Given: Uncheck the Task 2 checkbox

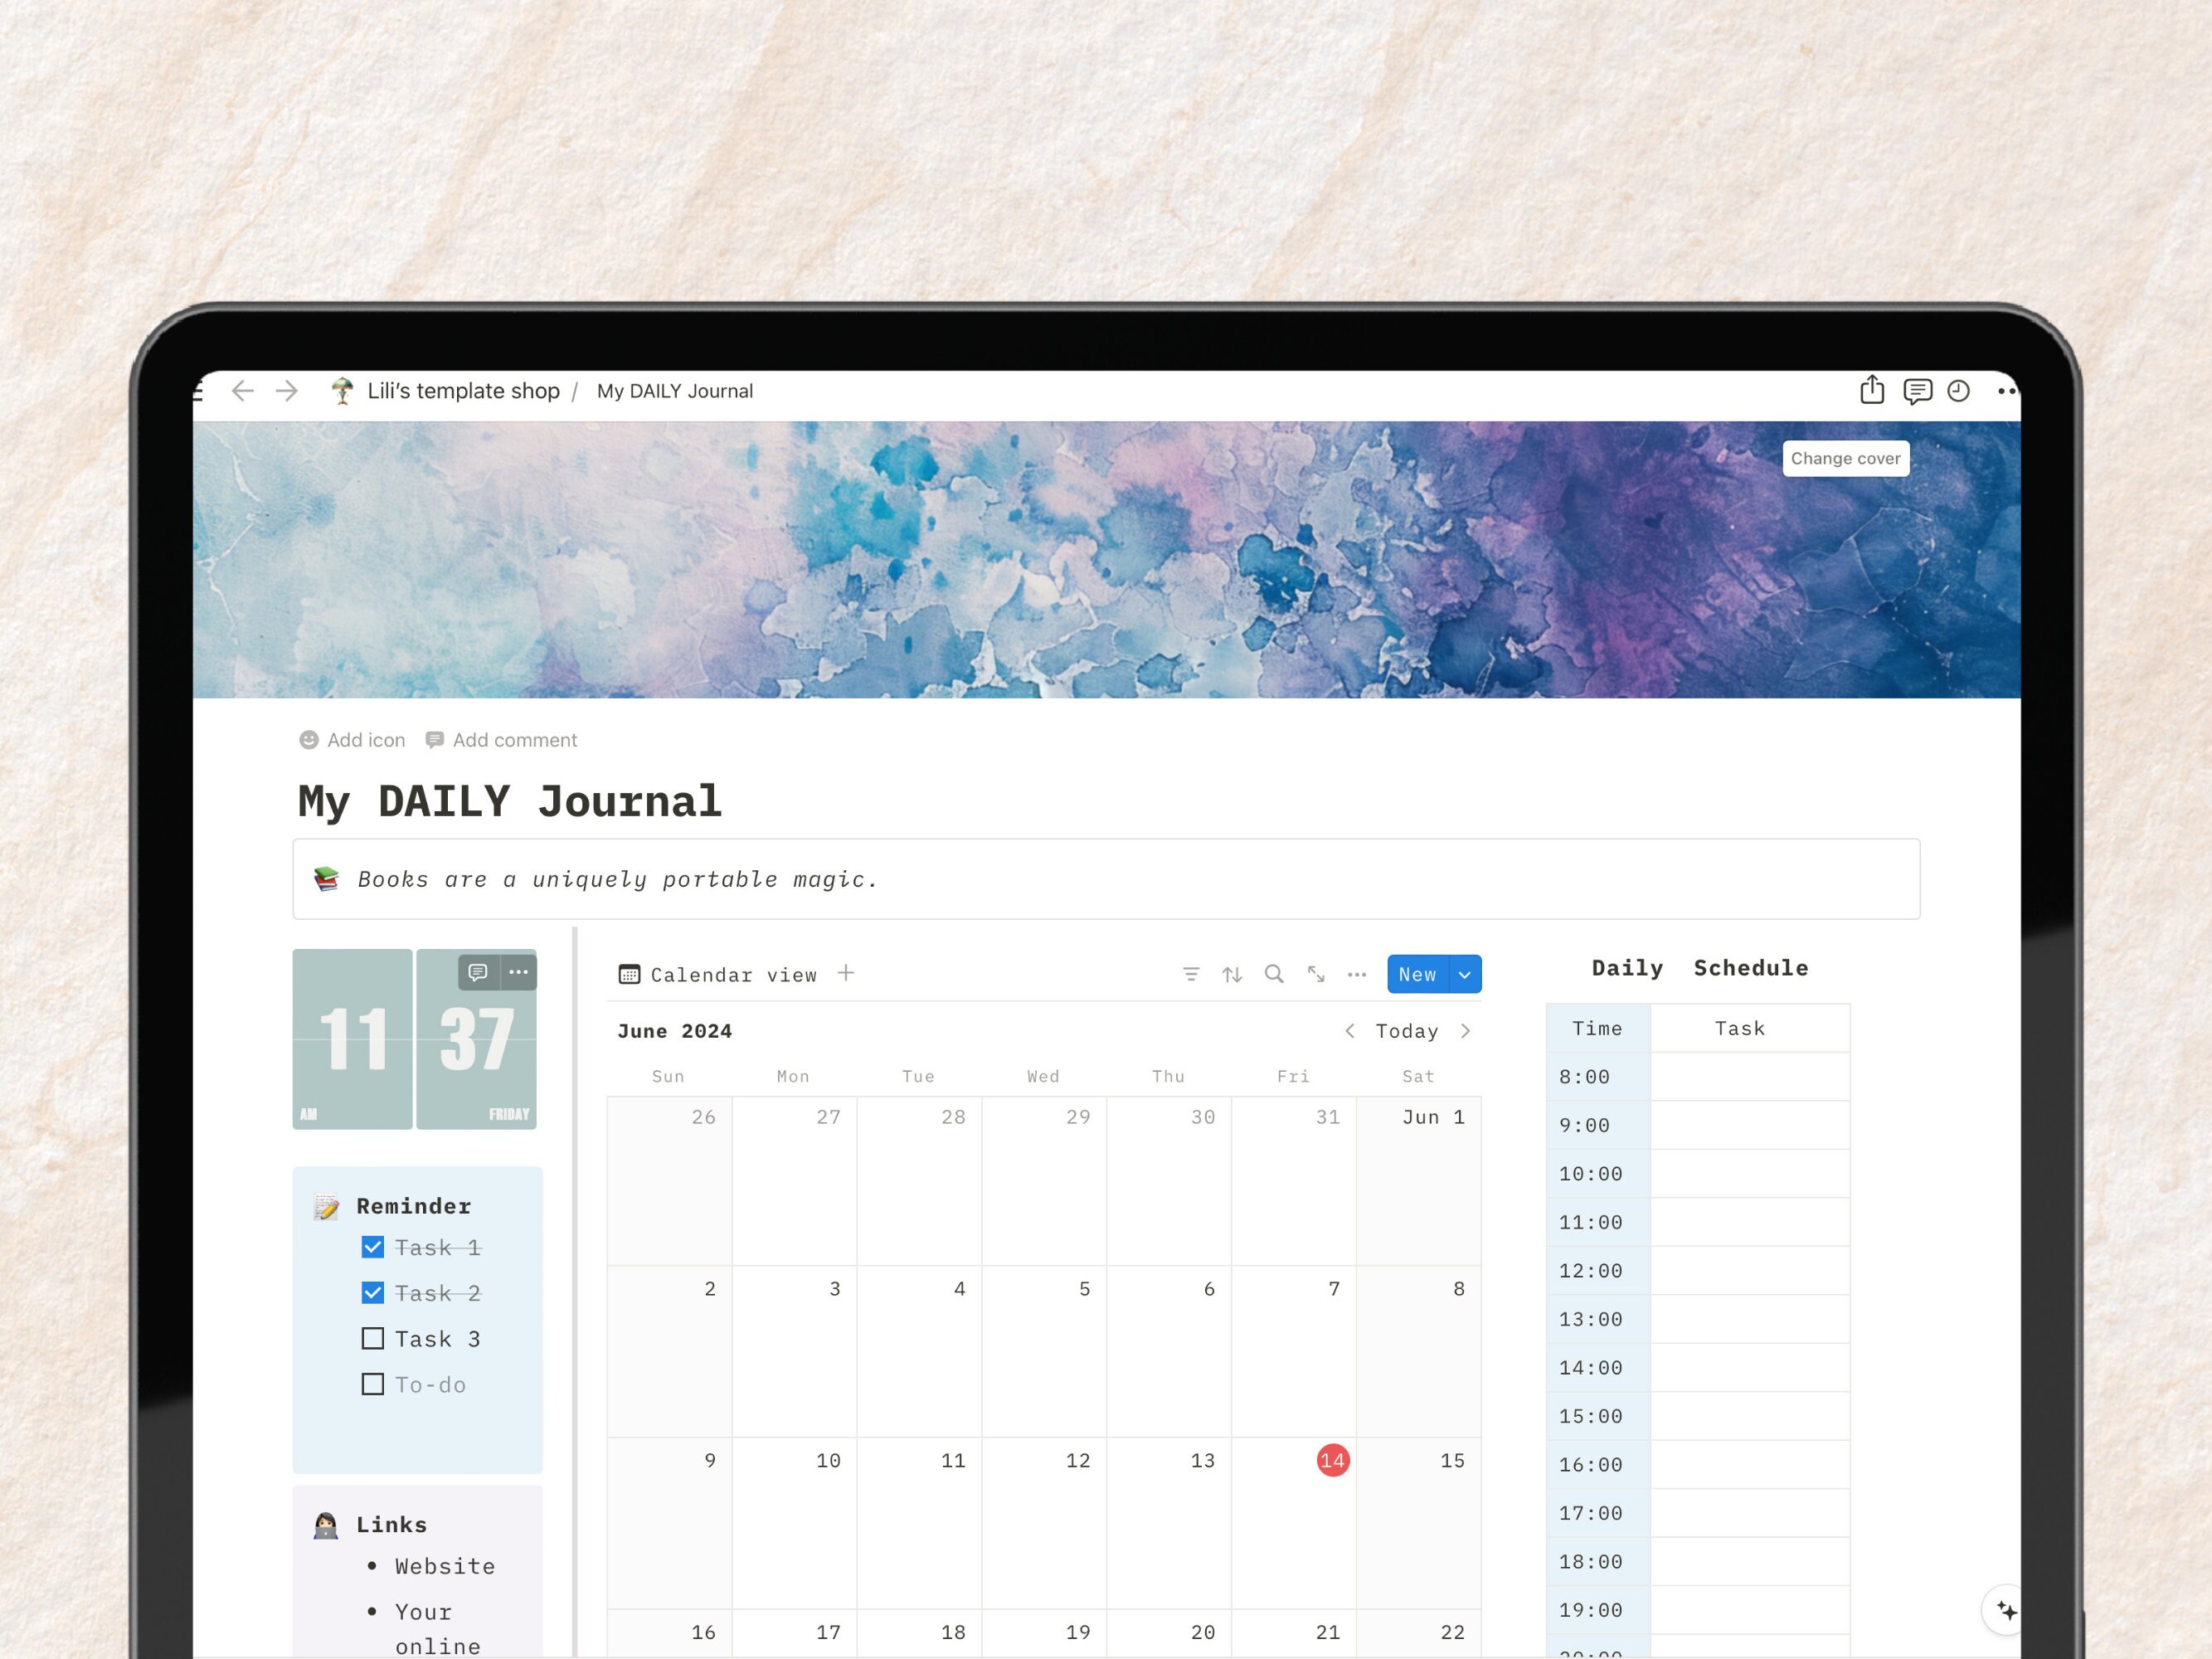Looking at the screenshot, I should tap(373, 1293).
